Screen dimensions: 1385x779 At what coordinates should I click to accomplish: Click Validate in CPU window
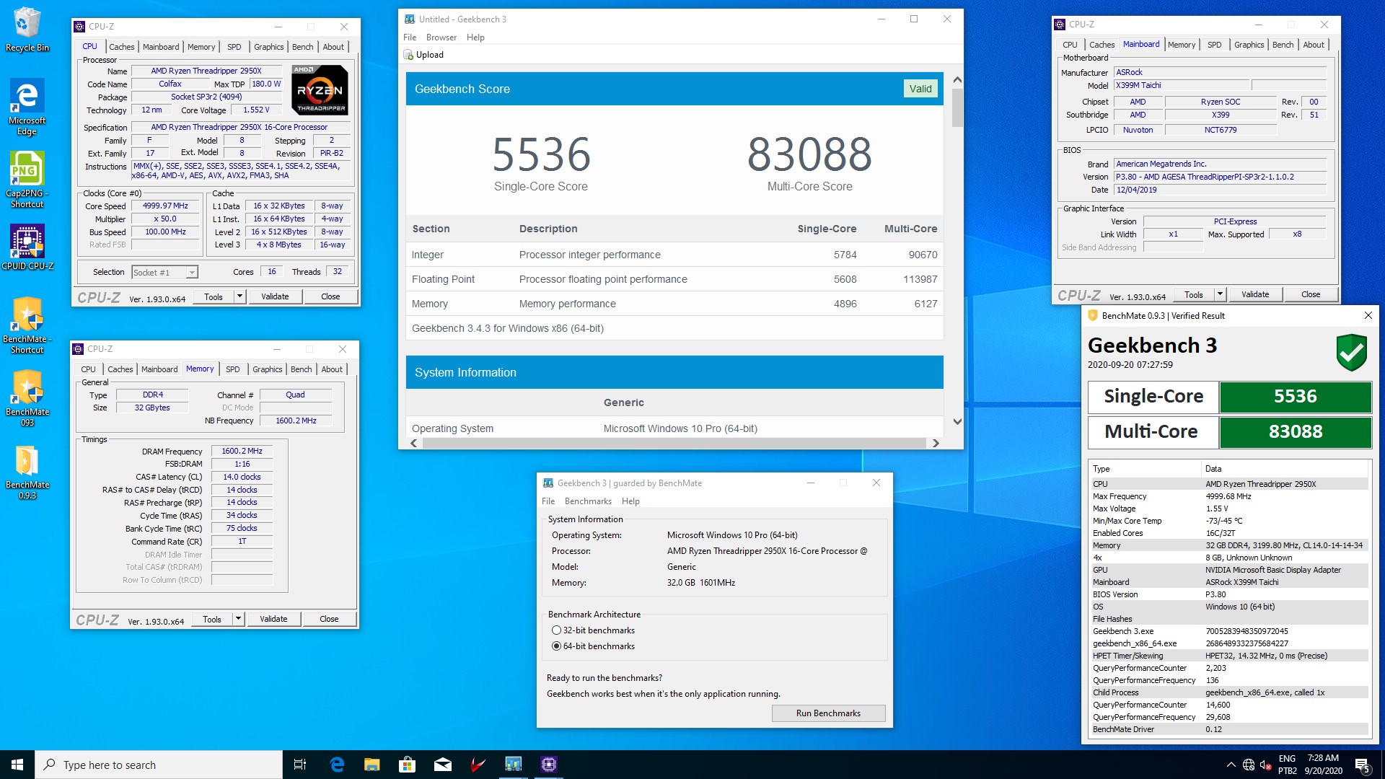tap(275, 296)
